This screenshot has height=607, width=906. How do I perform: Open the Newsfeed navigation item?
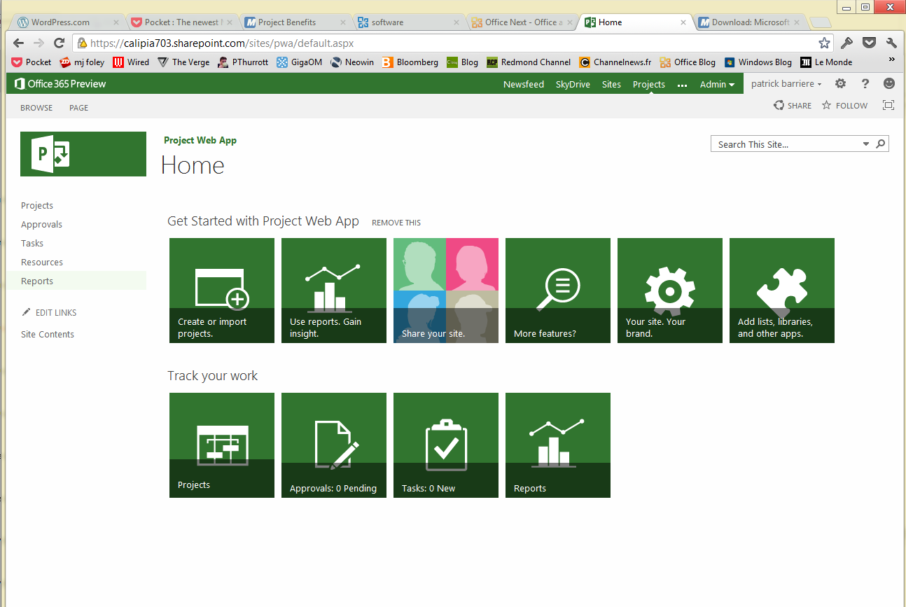[x=523, y=84]
